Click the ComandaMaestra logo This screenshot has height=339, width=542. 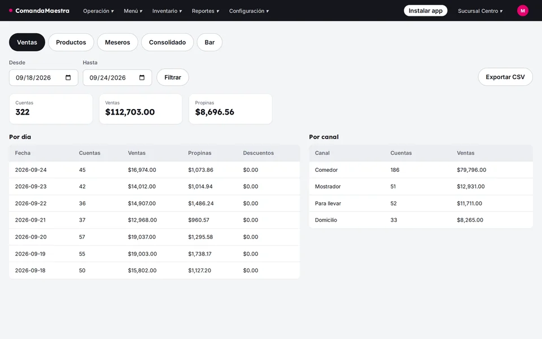coord(39,11)
